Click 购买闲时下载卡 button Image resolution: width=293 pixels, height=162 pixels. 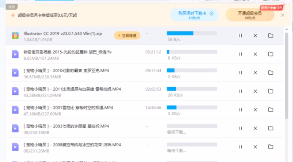click(194, 15)
